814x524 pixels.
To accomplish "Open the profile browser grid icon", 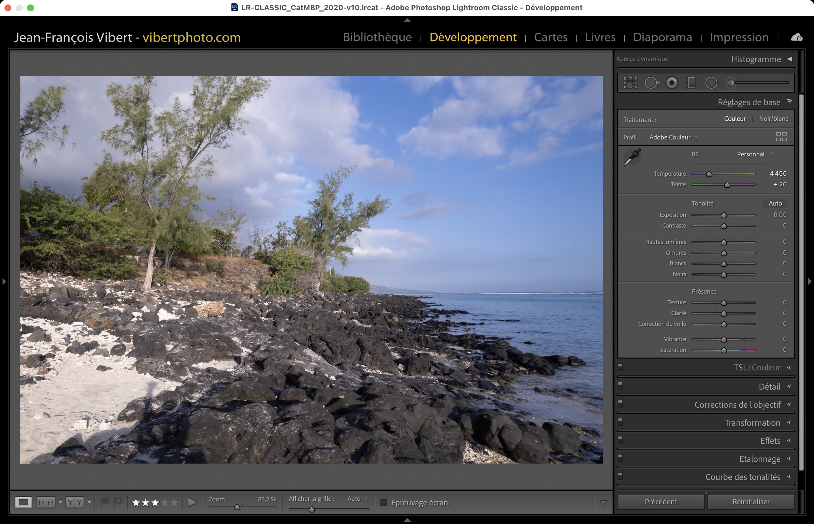I will click(x=781, y=137).
